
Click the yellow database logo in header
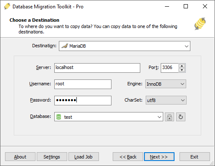click(200, 24)
